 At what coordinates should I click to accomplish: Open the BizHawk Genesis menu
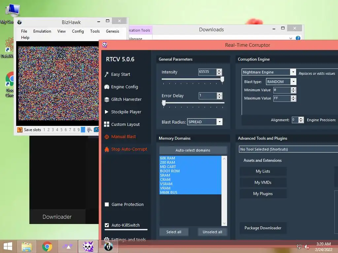point(113,31)
